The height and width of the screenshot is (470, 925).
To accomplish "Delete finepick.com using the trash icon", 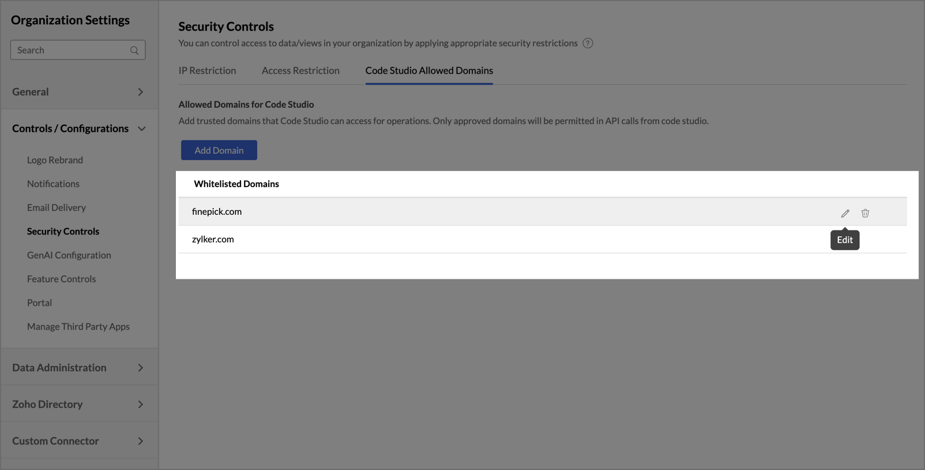I will (x=865, y=213).
